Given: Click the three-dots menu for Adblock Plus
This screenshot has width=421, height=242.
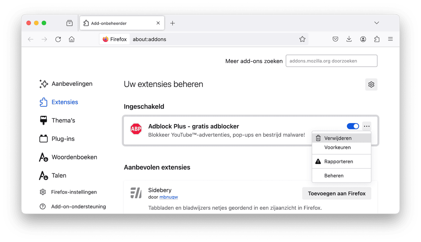Looking at the screenshot, I should 367,126.
